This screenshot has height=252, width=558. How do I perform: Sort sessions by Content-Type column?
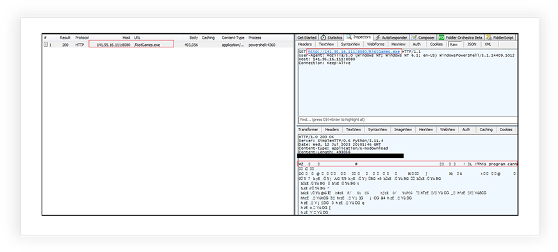click(x=233, y=38)
